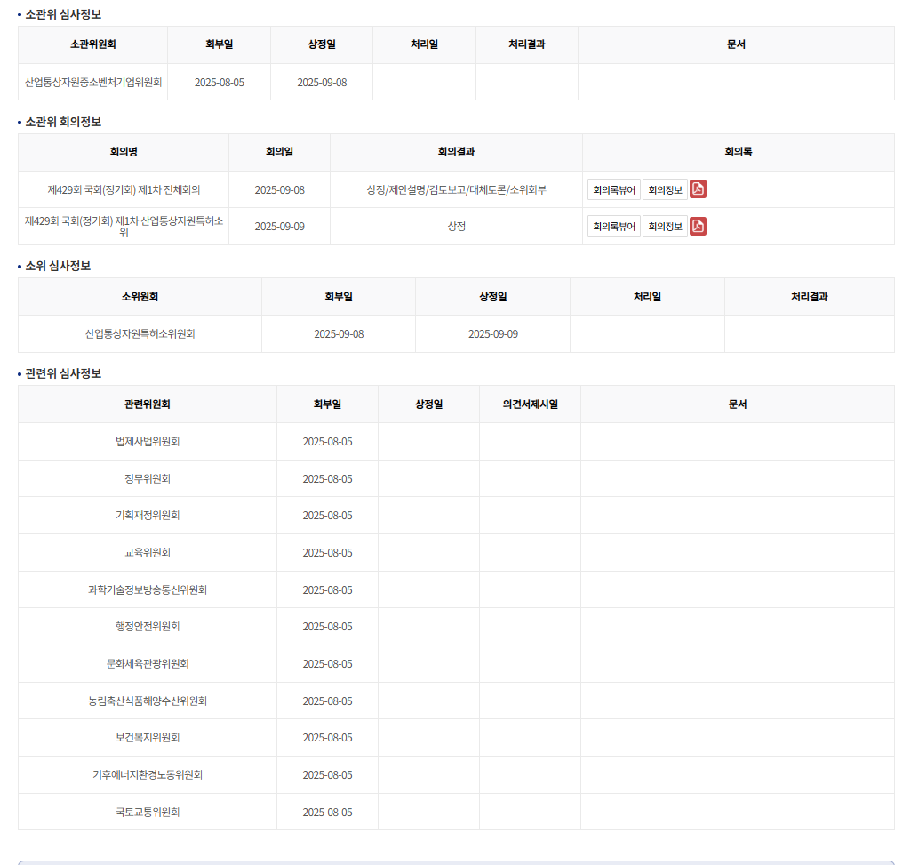Screen dimensions: 911x865
Task: Click 회의록뷰어 button for 산업통상자원특허소위 meeting
Action: tap(613, 227)
